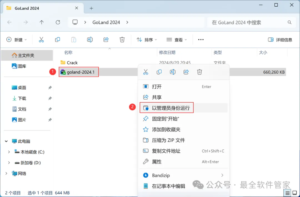Screen dimensions: 300x197
Task: Click the Copy icon in the context menu
Action: click(x=159, y=72)
